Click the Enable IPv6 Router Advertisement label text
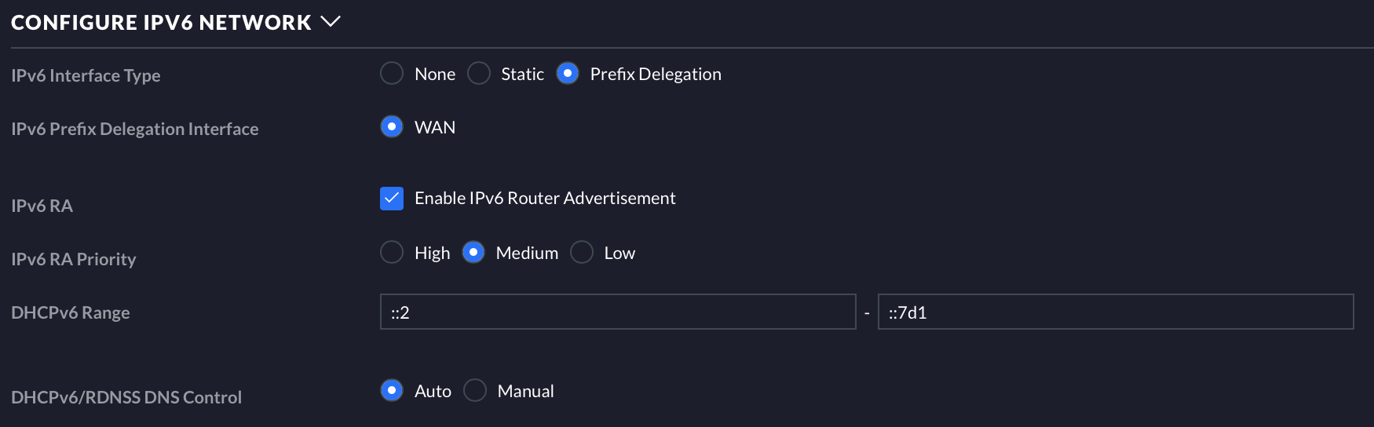1374x427 pixels. pyautogui.click(x=545, y=199)
